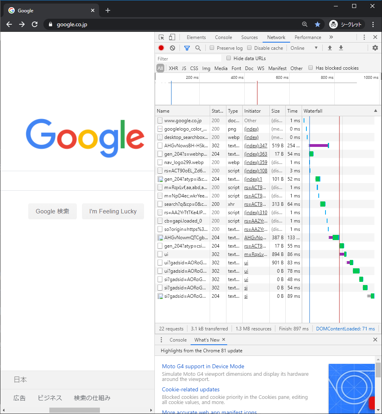This screenshot has width=382, height=414.
Task: Select the All filter type
Action: point(160,68)
